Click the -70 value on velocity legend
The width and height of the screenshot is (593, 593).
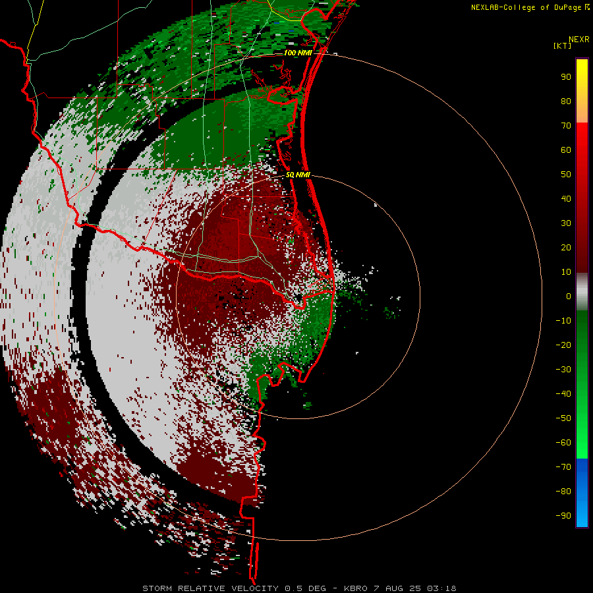[563, 467]
